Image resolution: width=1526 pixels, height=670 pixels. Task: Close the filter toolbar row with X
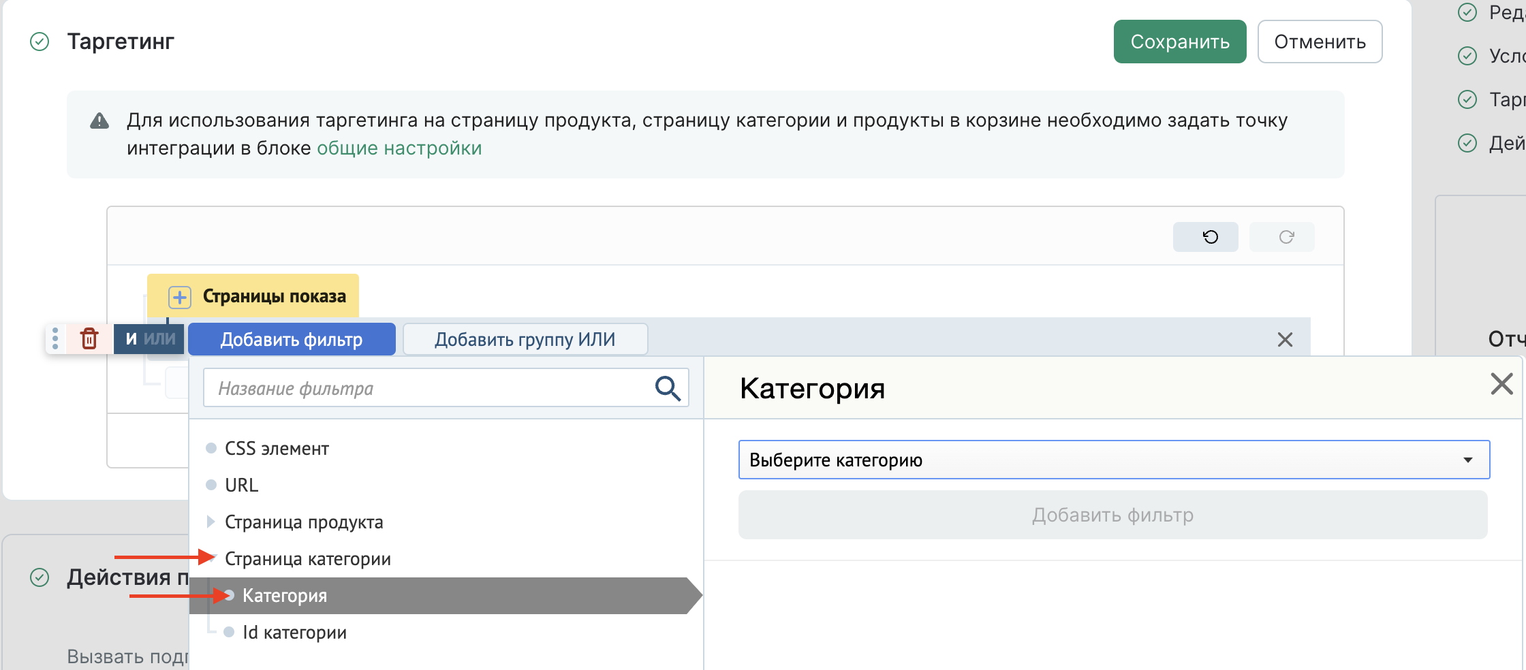(x=1285, y=340)
